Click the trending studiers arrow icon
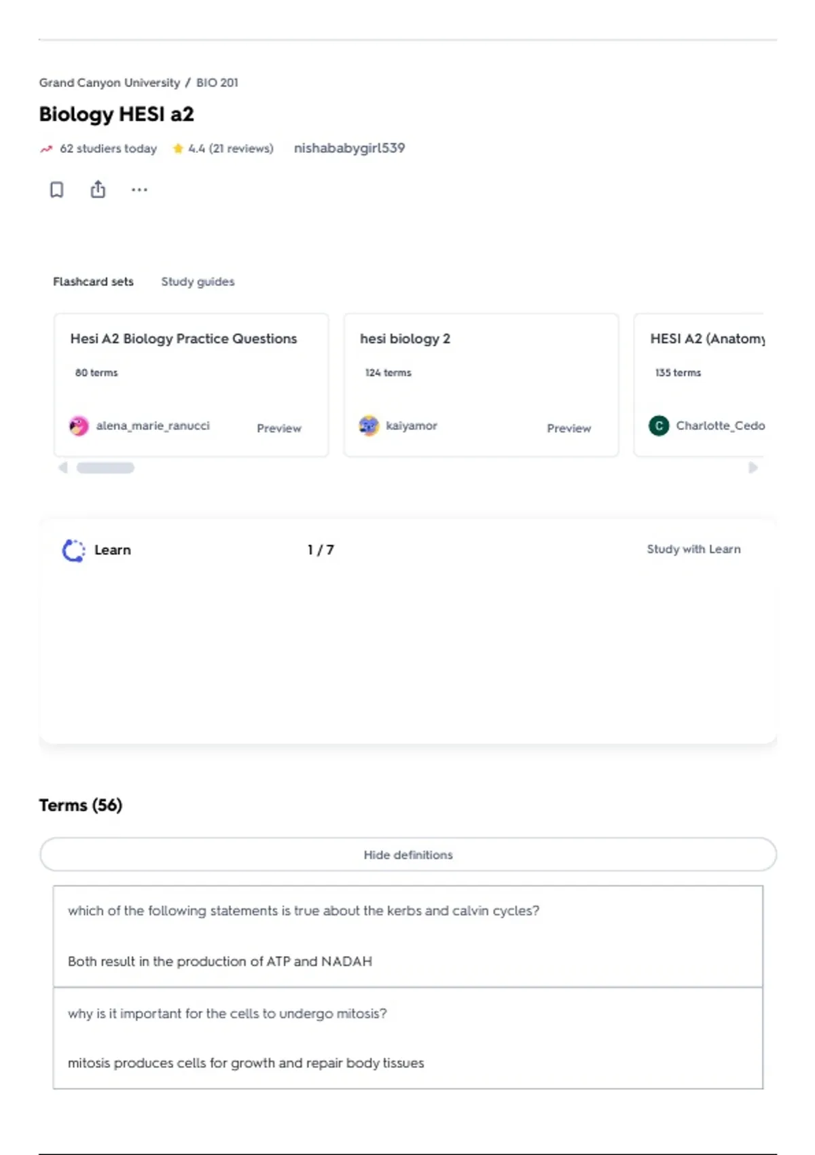 [46, 149]
